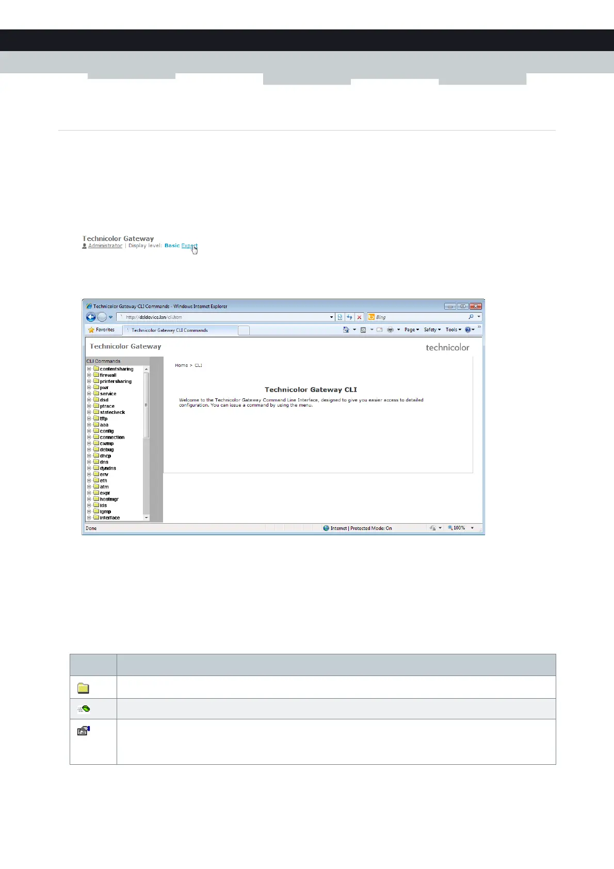Image resolution: width=614 pixels, height=869 pixels.
Task: Click the Home toolbar icon
Action: tap(346, 330)
